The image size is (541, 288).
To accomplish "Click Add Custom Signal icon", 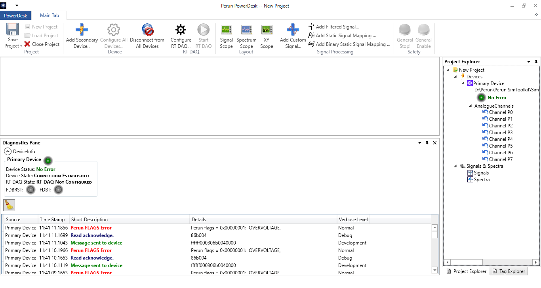I will point(293,30).
